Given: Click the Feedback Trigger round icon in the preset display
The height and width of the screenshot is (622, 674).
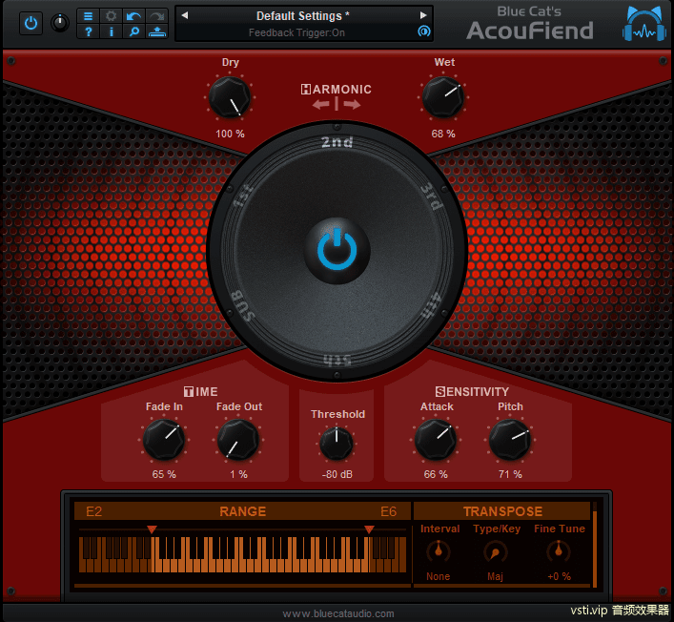Looking at the screenshot, I should point(424,31).
